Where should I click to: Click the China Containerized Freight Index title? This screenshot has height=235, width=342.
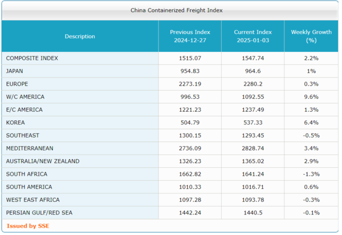tap(169, 10)
